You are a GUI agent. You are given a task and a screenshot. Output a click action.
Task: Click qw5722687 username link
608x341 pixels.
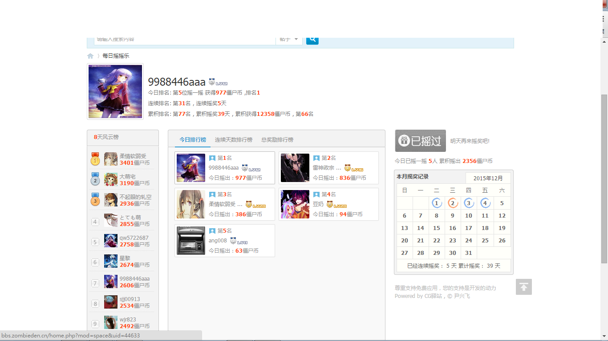(x=134, y=238)
